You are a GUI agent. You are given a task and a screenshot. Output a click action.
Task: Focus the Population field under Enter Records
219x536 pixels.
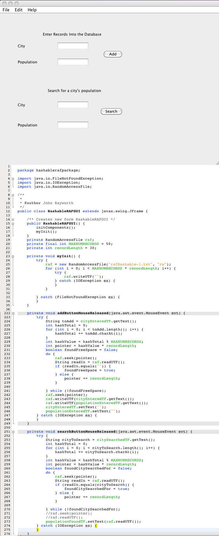click(73, 62)
